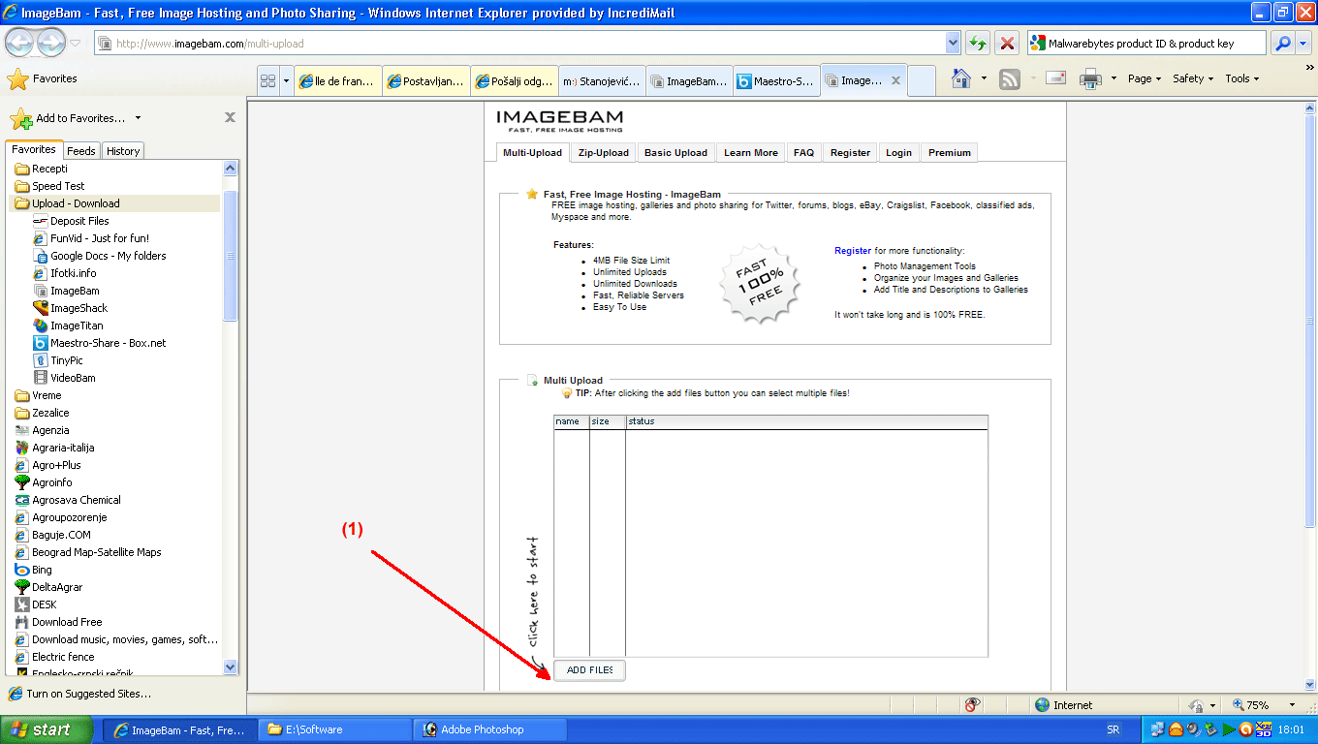Image resolution: width=1318 pixels, height=744 pixels.
Task: Open the Premium tab on ImageBam
Action: (949, 153)
